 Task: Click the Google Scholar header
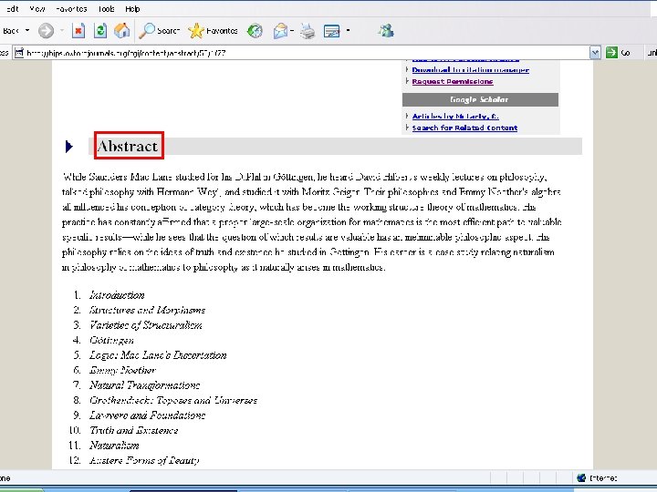coord(480,99)
